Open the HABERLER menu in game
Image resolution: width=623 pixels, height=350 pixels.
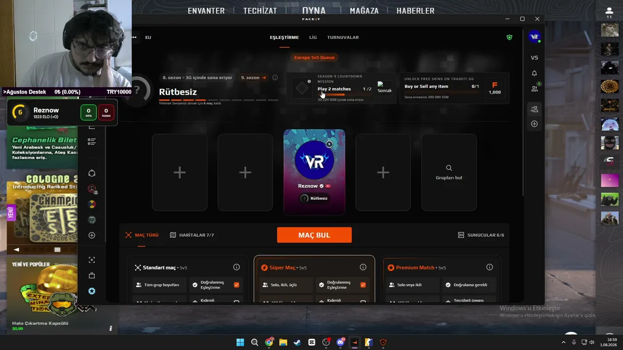tap(415, 11)
